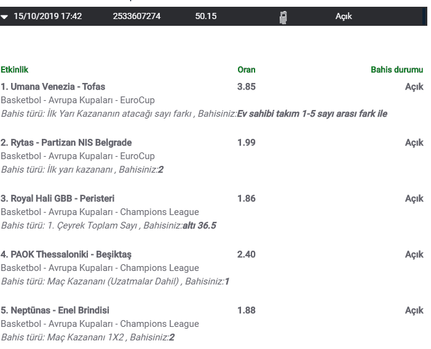The width and height of the screenshot is (431, 349).
Task: Open Royal Hali GBB - Peristeri event
Action: (57, 198)
